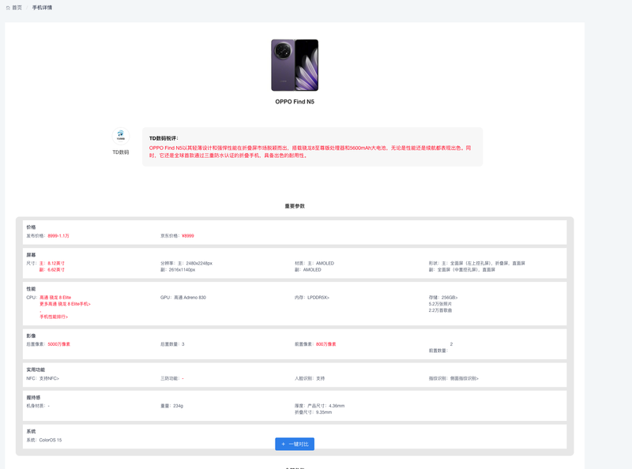632x469 pixels.
Task: Click the main screen size 8.12英寸
Action: [x=56, y=263]
